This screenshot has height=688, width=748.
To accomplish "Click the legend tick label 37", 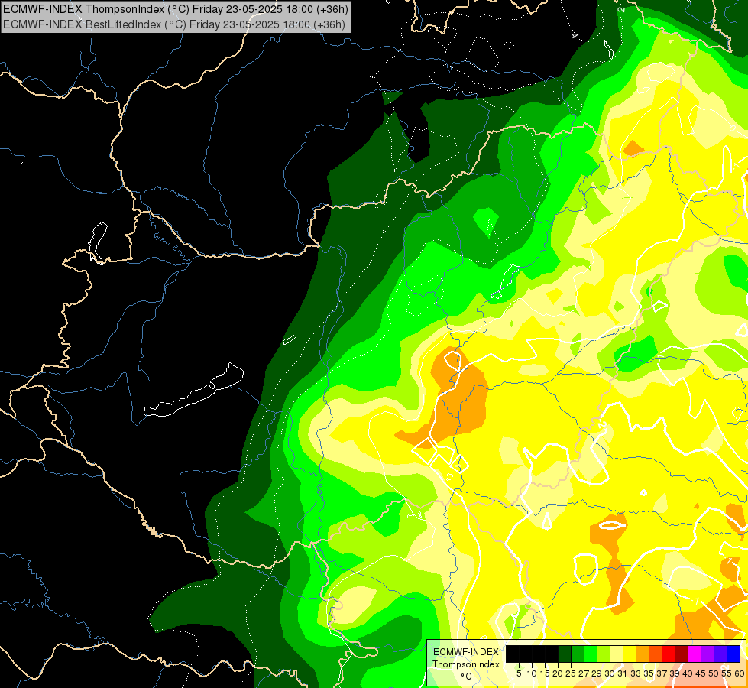I will [x=662, y=673].
